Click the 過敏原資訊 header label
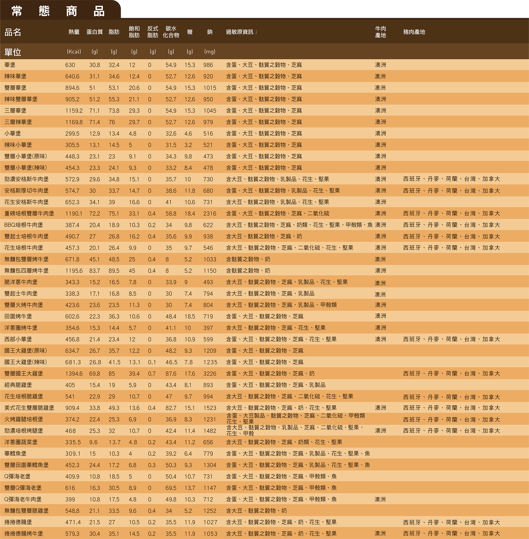 pos(241,32)
